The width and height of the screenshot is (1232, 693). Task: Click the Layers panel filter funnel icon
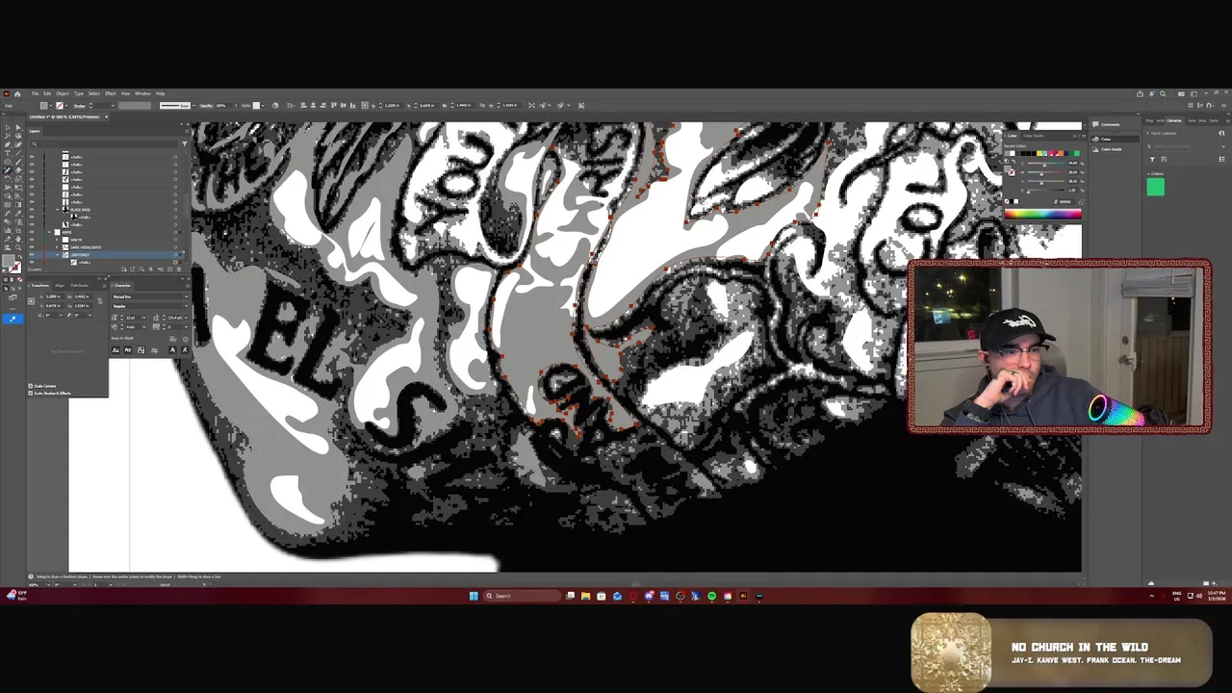[185, 143]
